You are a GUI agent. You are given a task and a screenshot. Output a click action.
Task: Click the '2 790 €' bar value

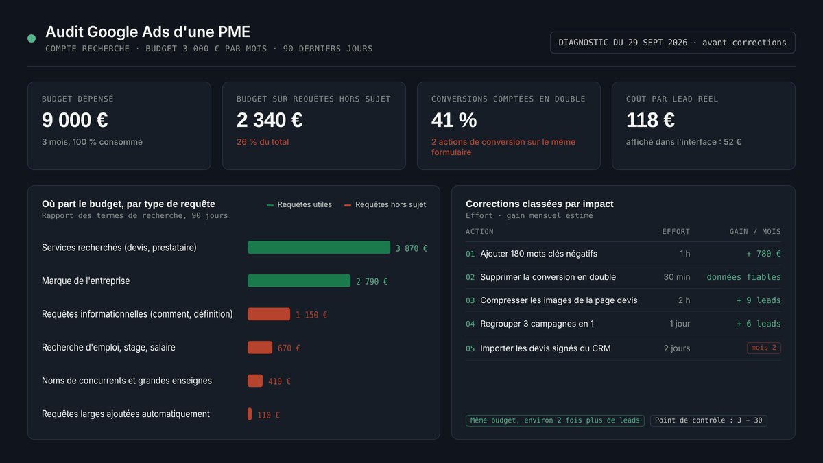point(372,281)
